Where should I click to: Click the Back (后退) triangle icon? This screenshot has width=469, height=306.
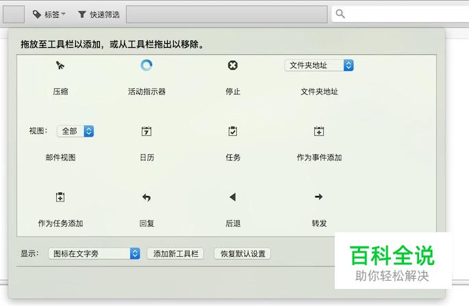tap(233, 197)
